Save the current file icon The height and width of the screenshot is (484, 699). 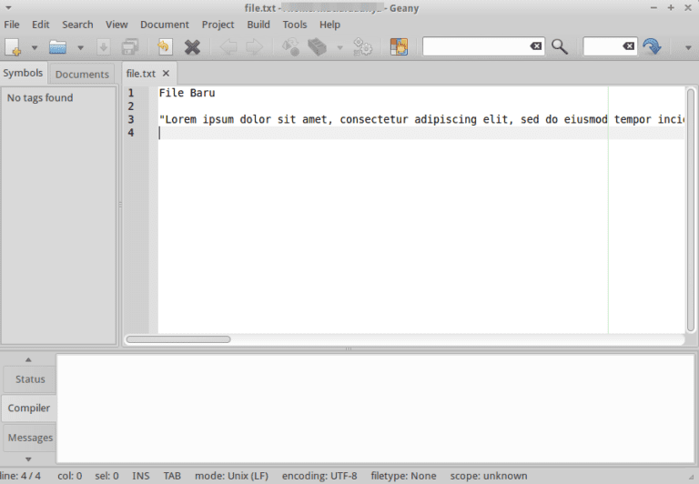(x=104, y=46)
